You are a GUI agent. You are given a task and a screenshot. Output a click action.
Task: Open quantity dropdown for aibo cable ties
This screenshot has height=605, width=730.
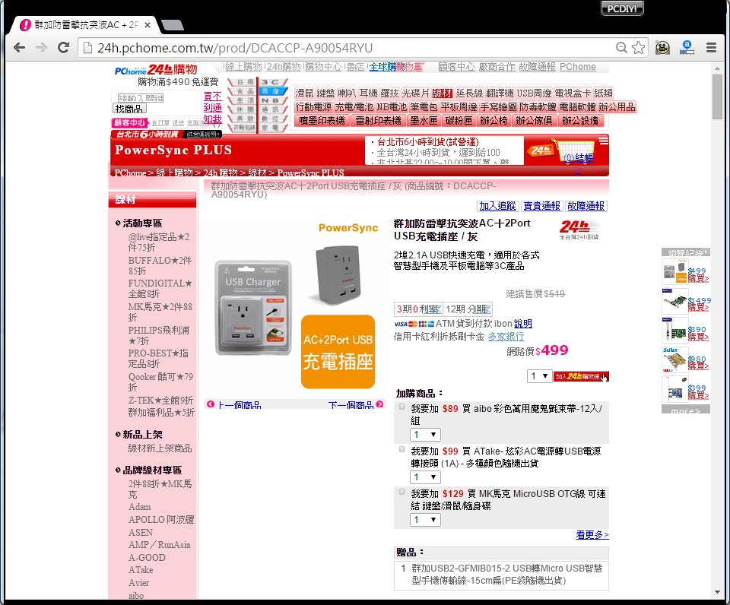pos(425,435)
